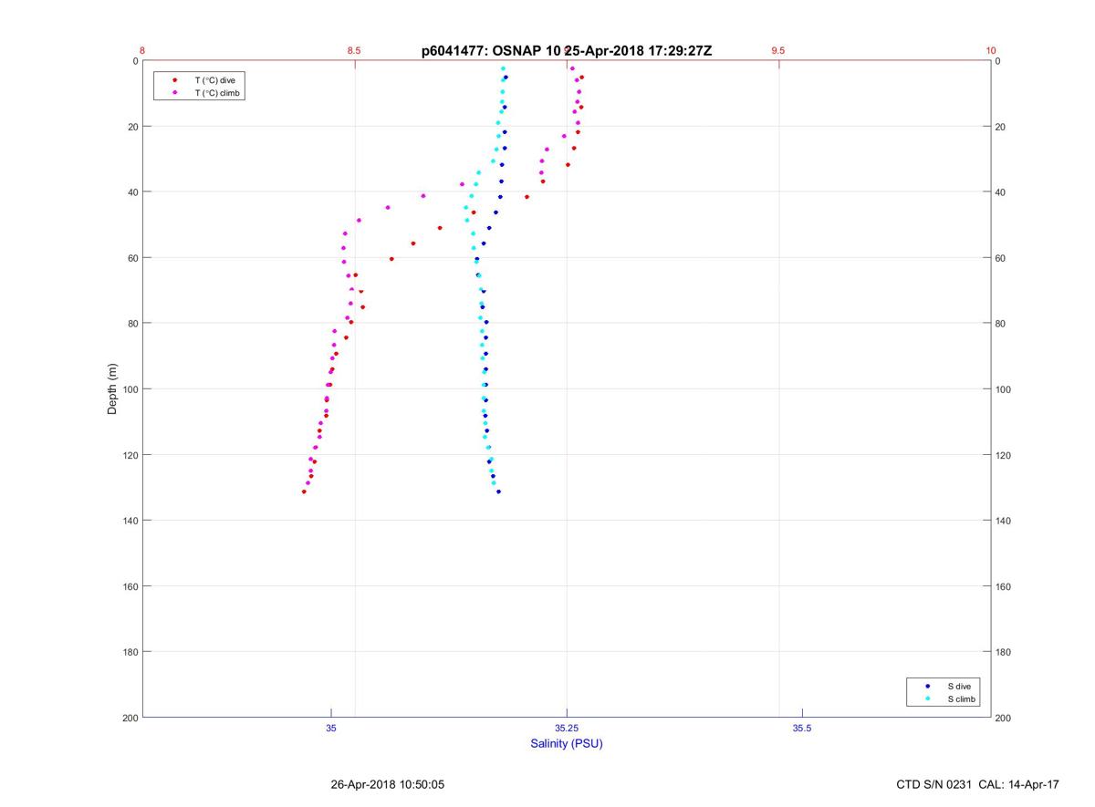
Task: Click the magenta marker beside 'T (°C) climb'
Action: pyautogui.click(x=174, y=93)
